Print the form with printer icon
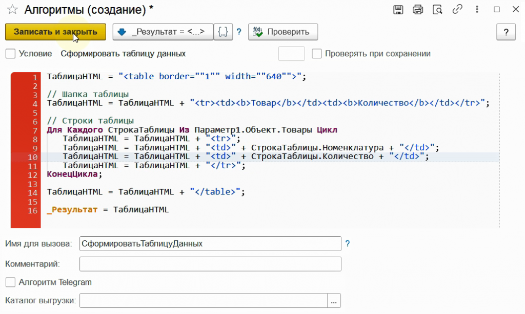Screen dimensions: 525x314 pyautogui.click(x=418, y=10)
